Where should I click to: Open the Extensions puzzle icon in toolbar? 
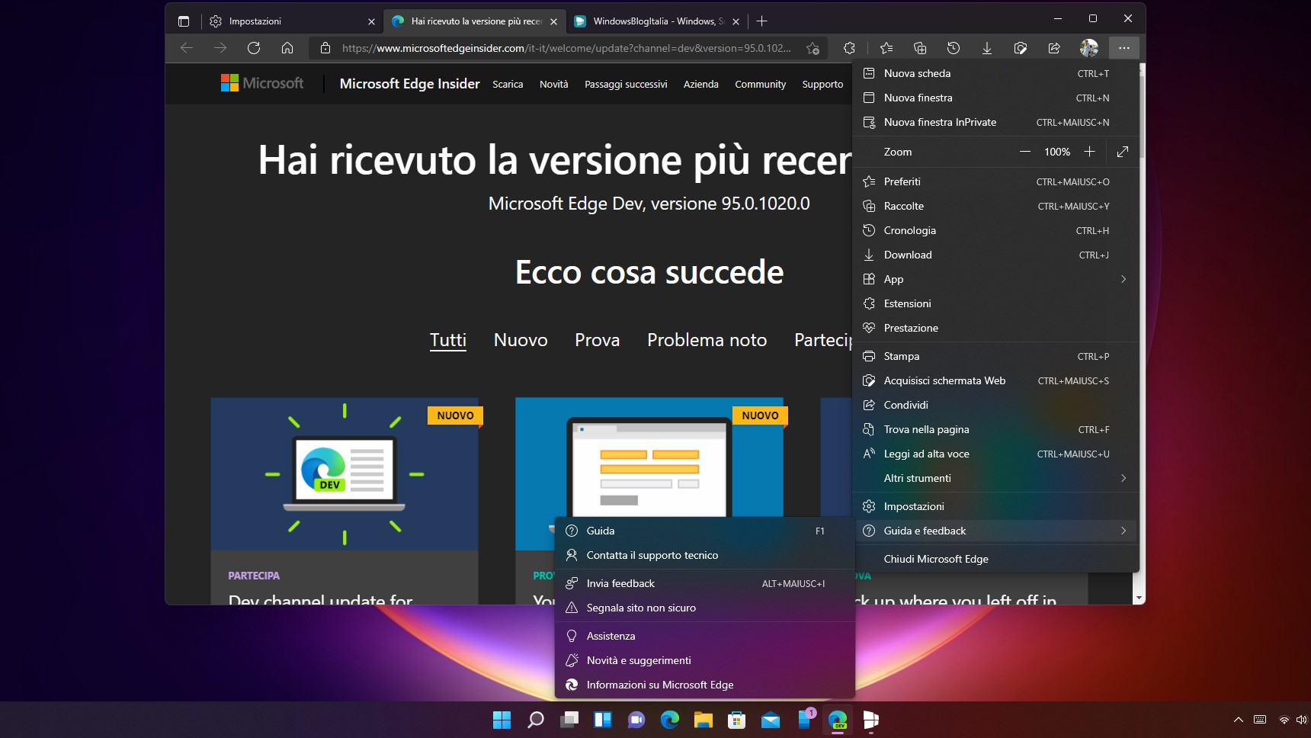tap(850, 48)
